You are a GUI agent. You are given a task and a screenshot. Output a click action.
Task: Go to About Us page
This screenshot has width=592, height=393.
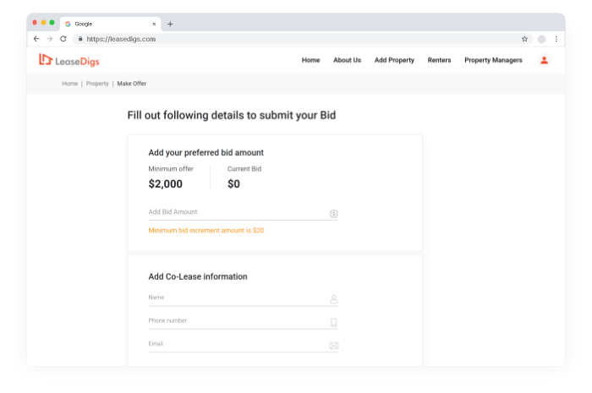click(x=347, y=60)
